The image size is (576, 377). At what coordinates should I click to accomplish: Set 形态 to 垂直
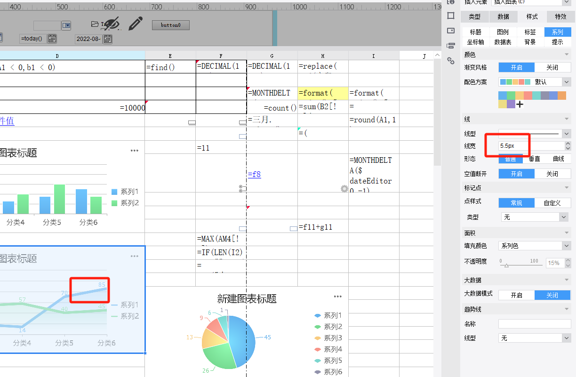535,159
